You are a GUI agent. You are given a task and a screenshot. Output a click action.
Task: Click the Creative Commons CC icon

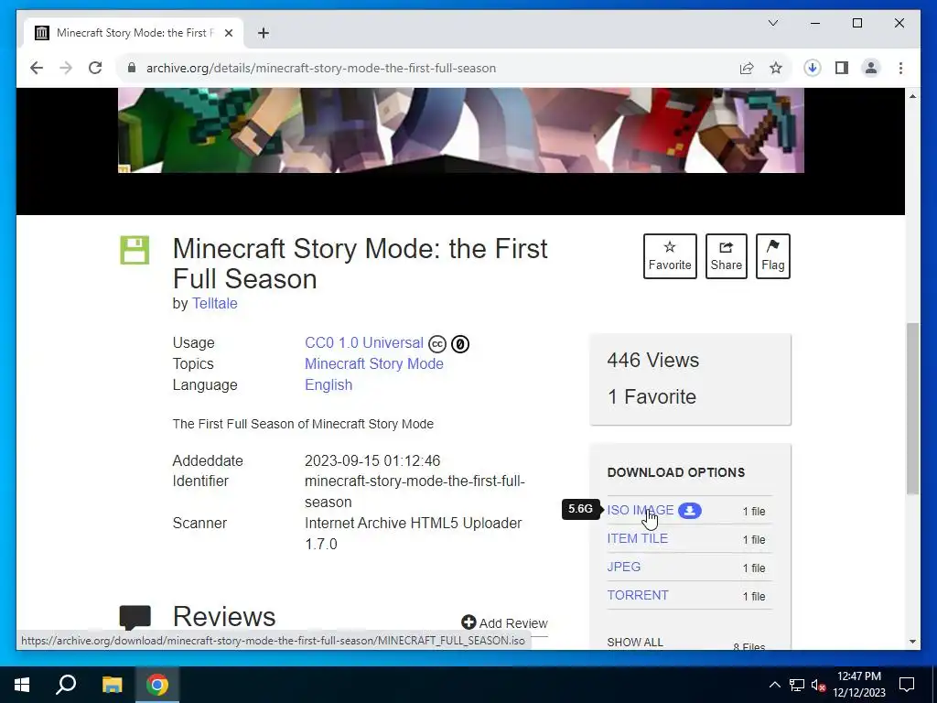[437, 344]
